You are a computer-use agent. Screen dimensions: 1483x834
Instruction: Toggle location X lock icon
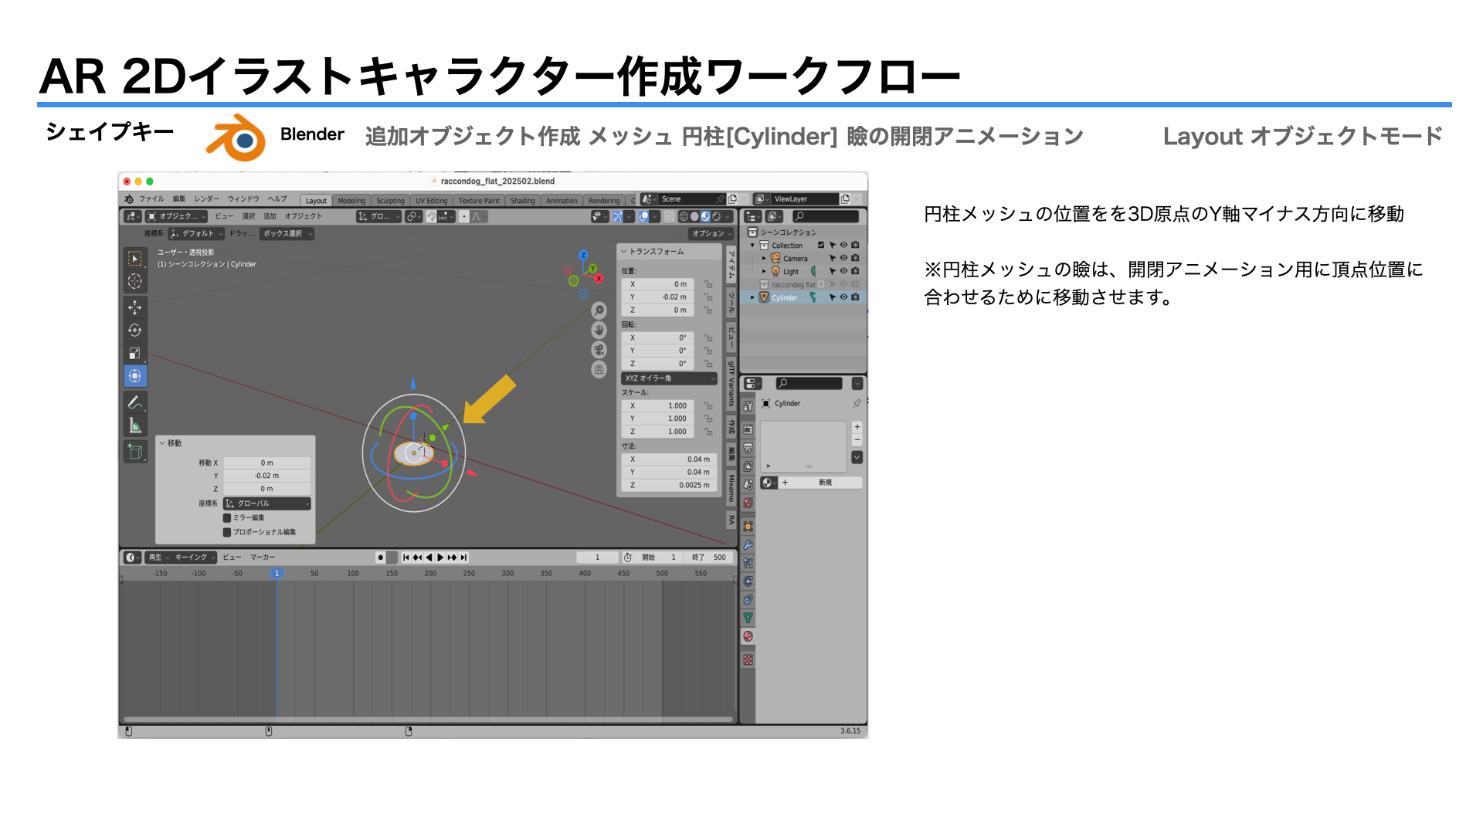tap(708, 284)
